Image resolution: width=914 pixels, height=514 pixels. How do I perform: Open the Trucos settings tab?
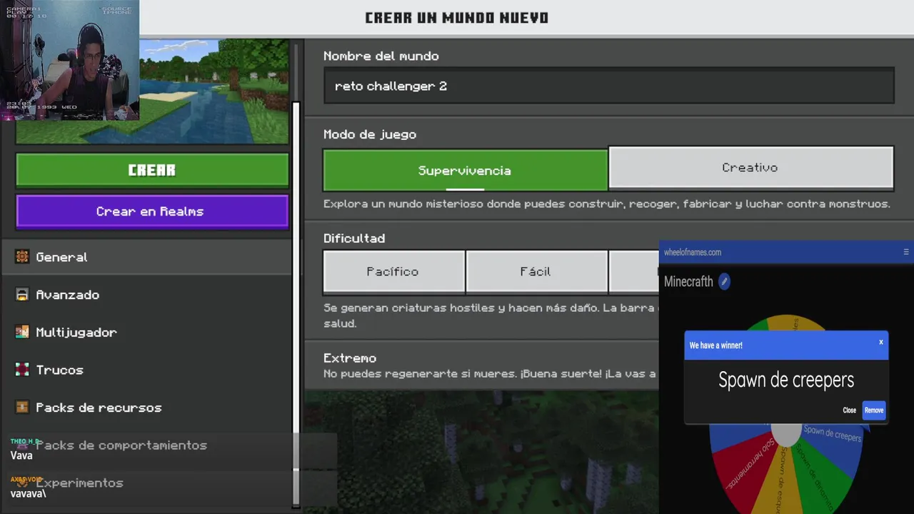pos(146,370)
